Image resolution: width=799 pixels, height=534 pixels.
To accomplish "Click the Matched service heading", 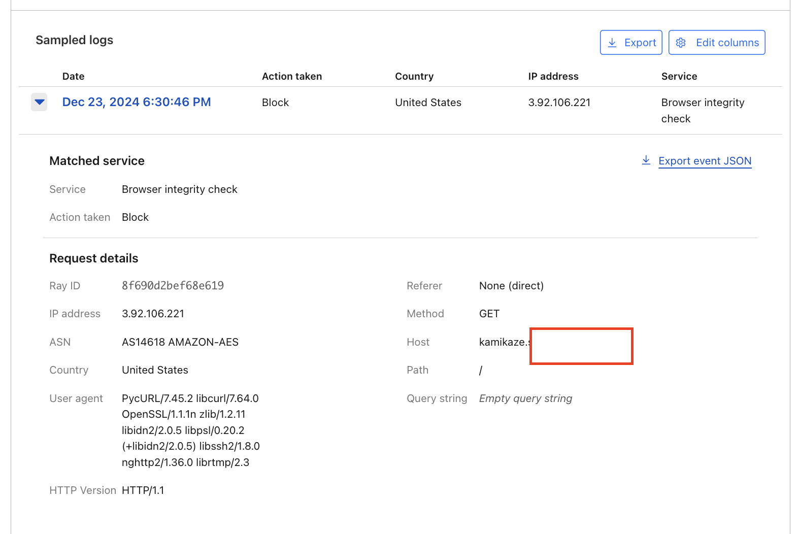I will [x=97, y=161].
